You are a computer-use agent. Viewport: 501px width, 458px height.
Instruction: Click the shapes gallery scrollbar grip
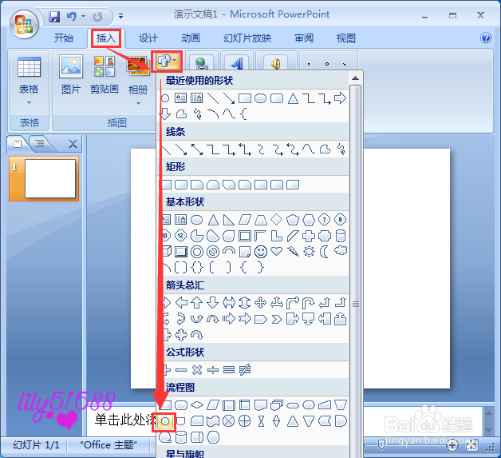(x=356, y=304)
